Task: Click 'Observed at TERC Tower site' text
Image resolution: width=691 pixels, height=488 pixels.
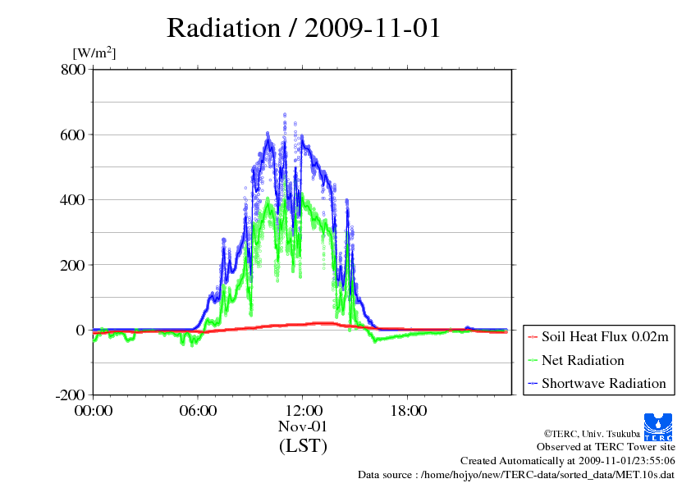Action: [606, 447]
